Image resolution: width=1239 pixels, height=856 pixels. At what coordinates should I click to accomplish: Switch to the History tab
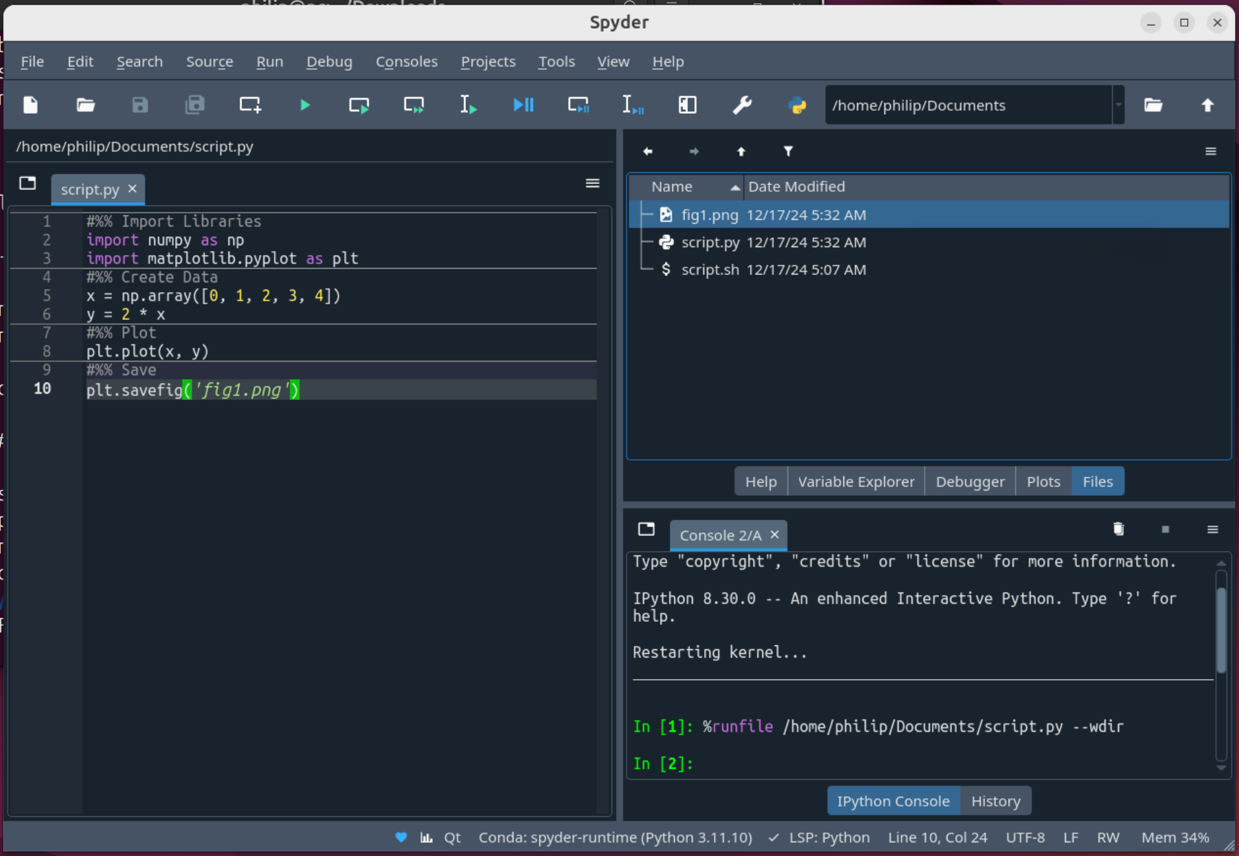[995, 801]
